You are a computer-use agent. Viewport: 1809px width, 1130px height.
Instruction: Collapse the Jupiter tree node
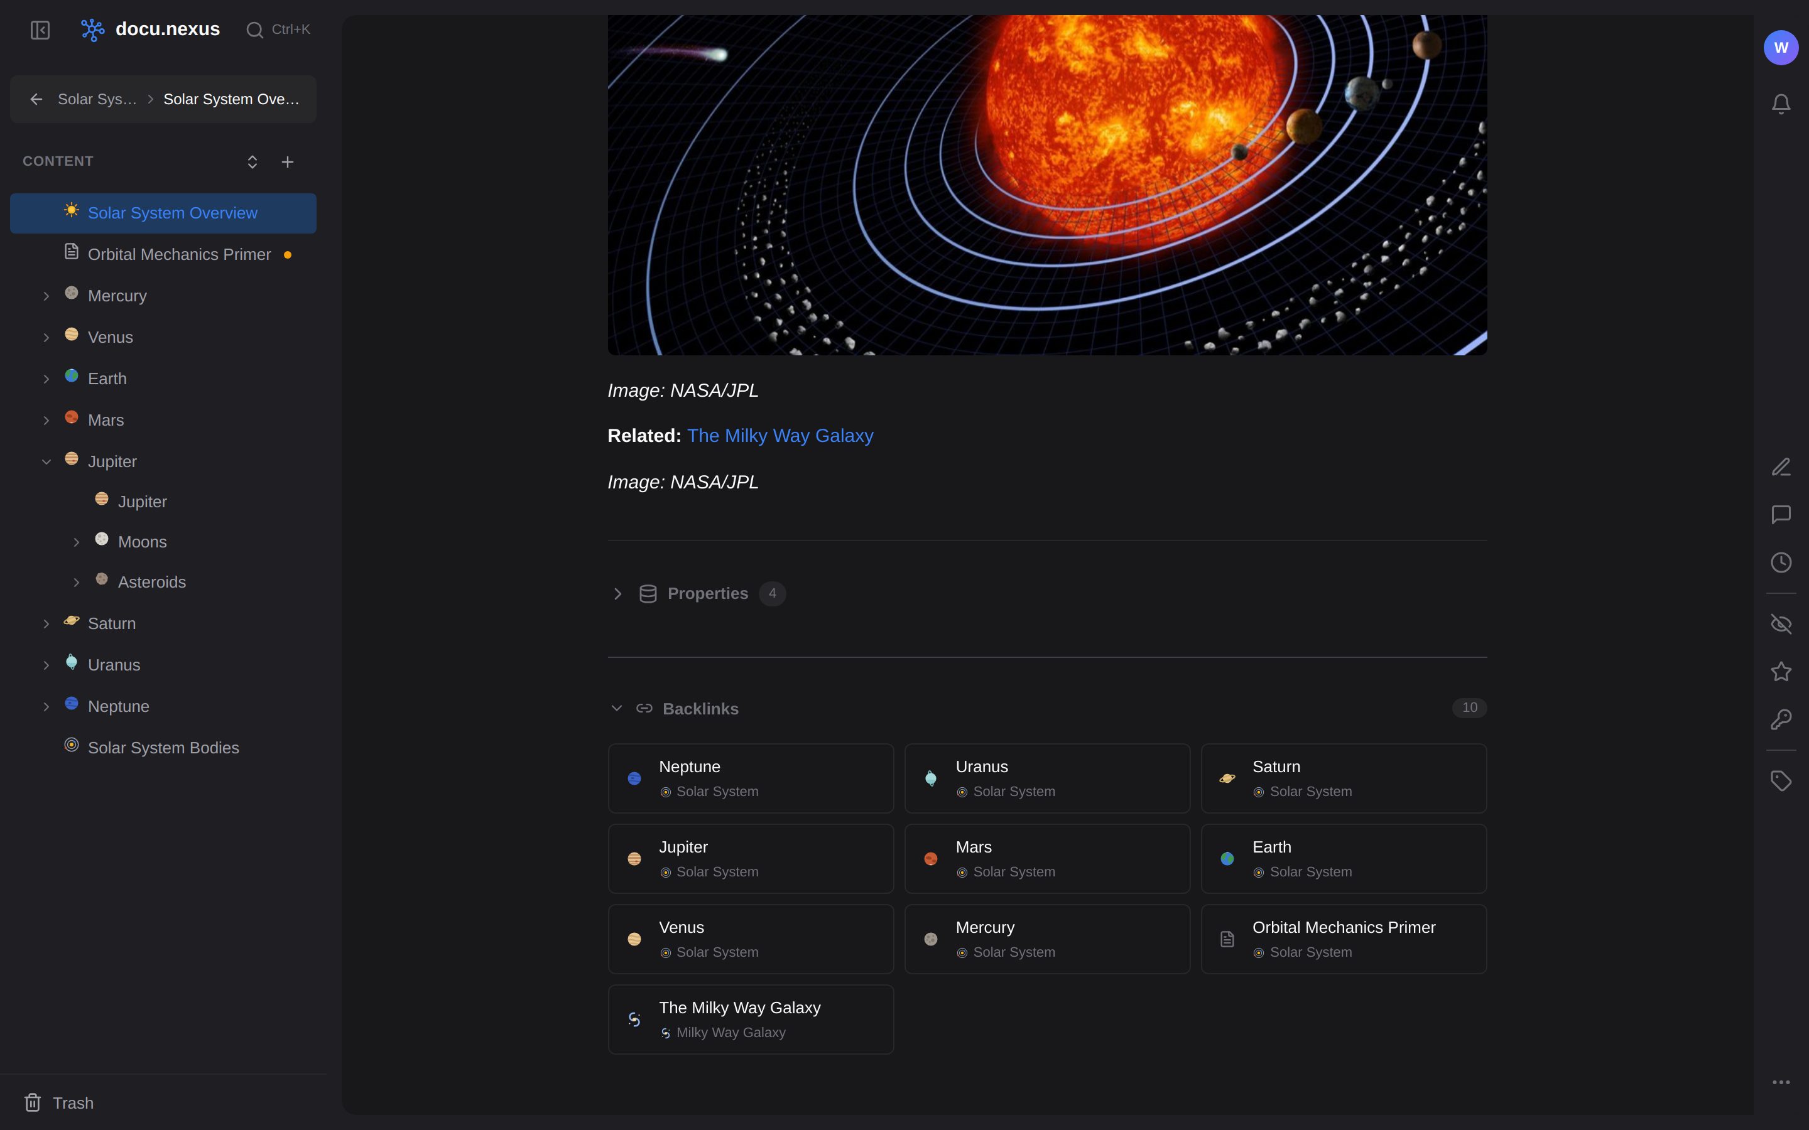point(46,462)
